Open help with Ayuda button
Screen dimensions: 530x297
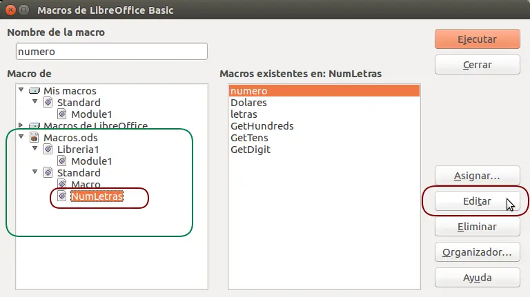pyautogui.click(x=478, y=278)
